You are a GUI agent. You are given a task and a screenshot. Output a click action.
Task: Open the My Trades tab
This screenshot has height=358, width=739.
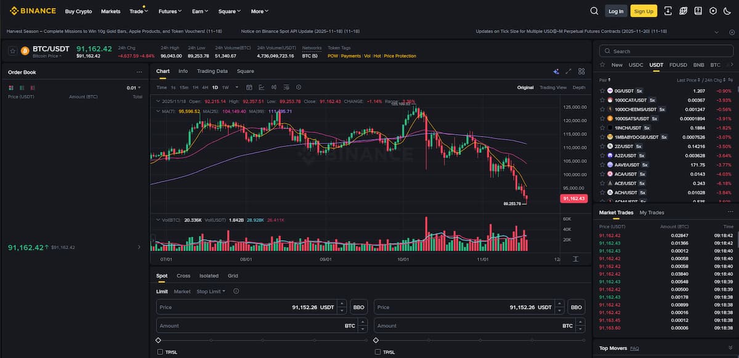(652, 212)
